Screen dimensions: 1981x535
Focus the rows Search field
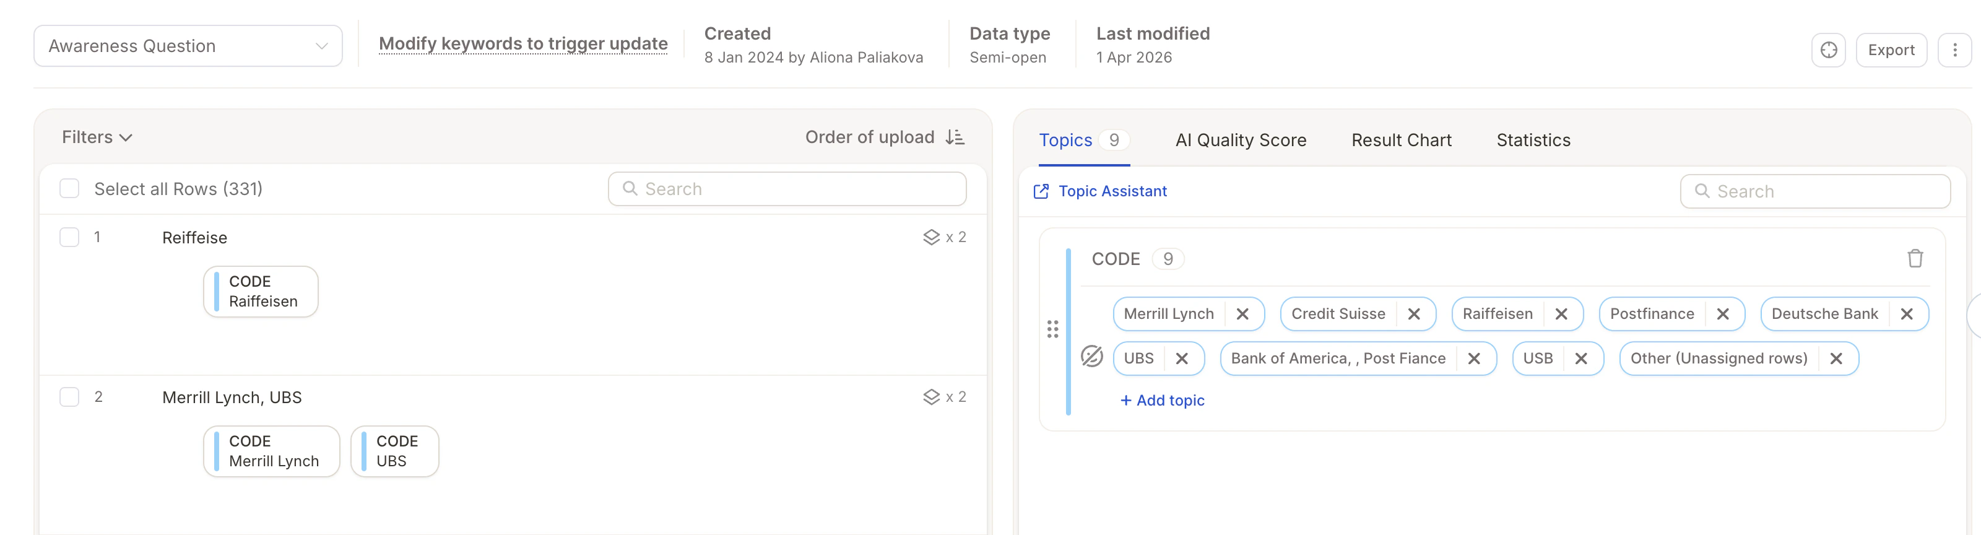pyautogui.click(x=787, y=188)
